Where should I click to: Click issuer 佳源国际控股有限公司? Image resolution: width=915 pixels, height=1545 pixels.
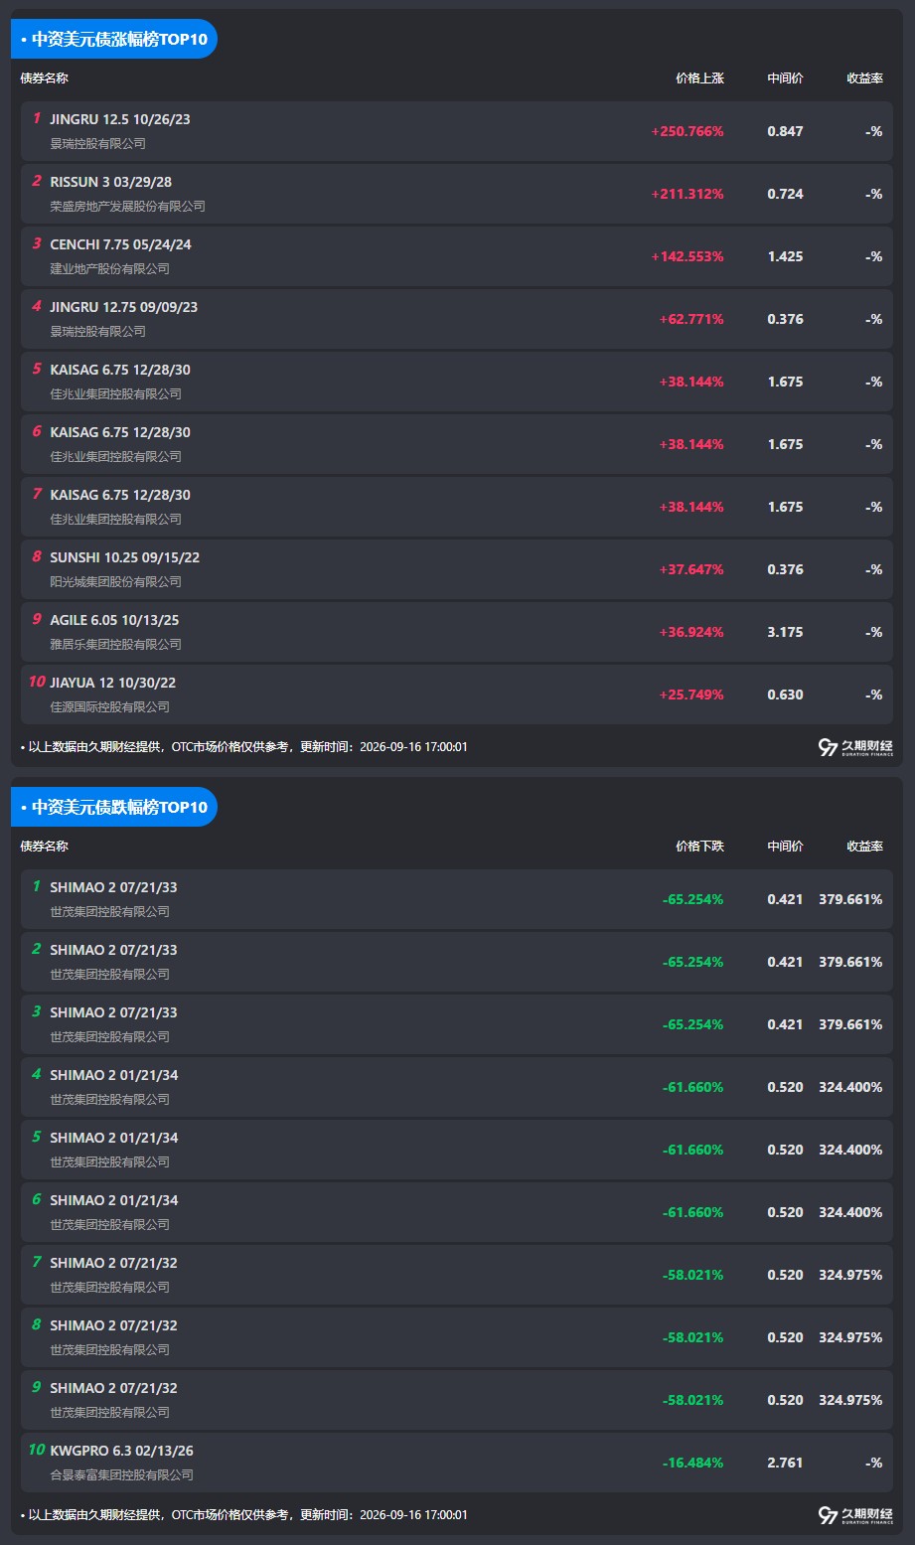point(110,707)
